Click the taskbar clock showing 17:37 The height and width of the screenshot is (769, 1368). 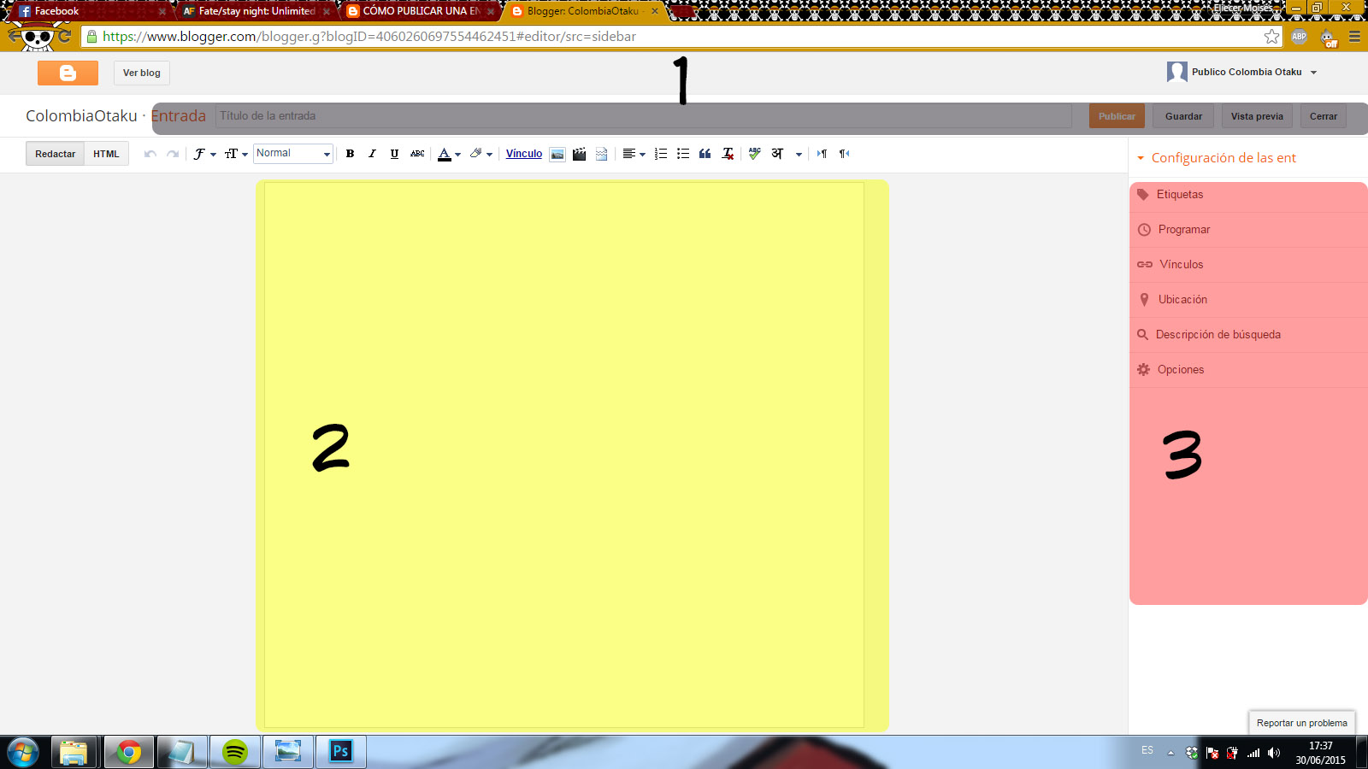pos(1320,753)
